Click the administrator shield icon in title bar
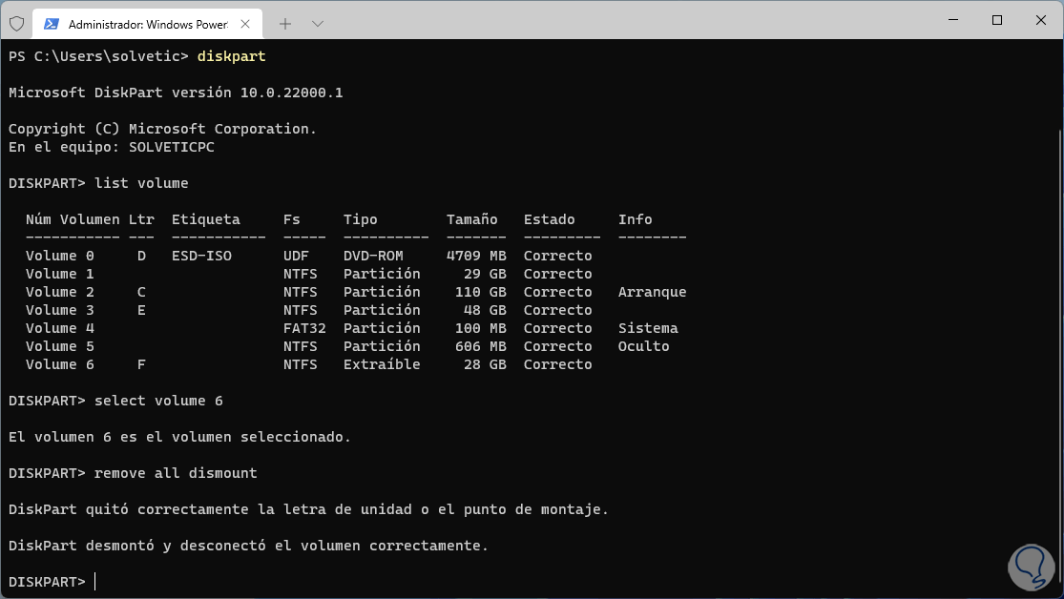This screenshot has height=599, width=1064. (16, 23)
